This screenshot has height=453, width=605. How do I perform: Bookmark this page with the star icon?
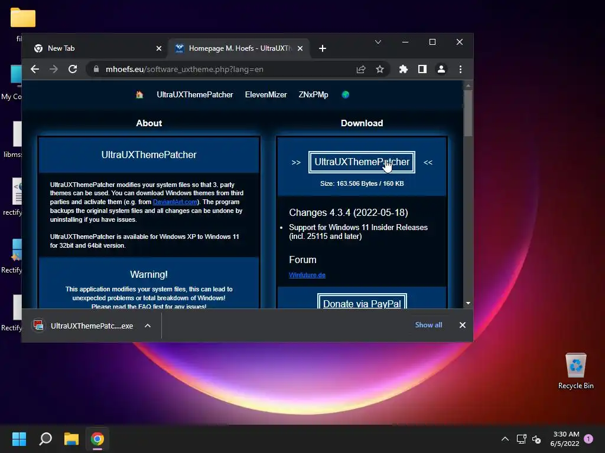point(380,70)
